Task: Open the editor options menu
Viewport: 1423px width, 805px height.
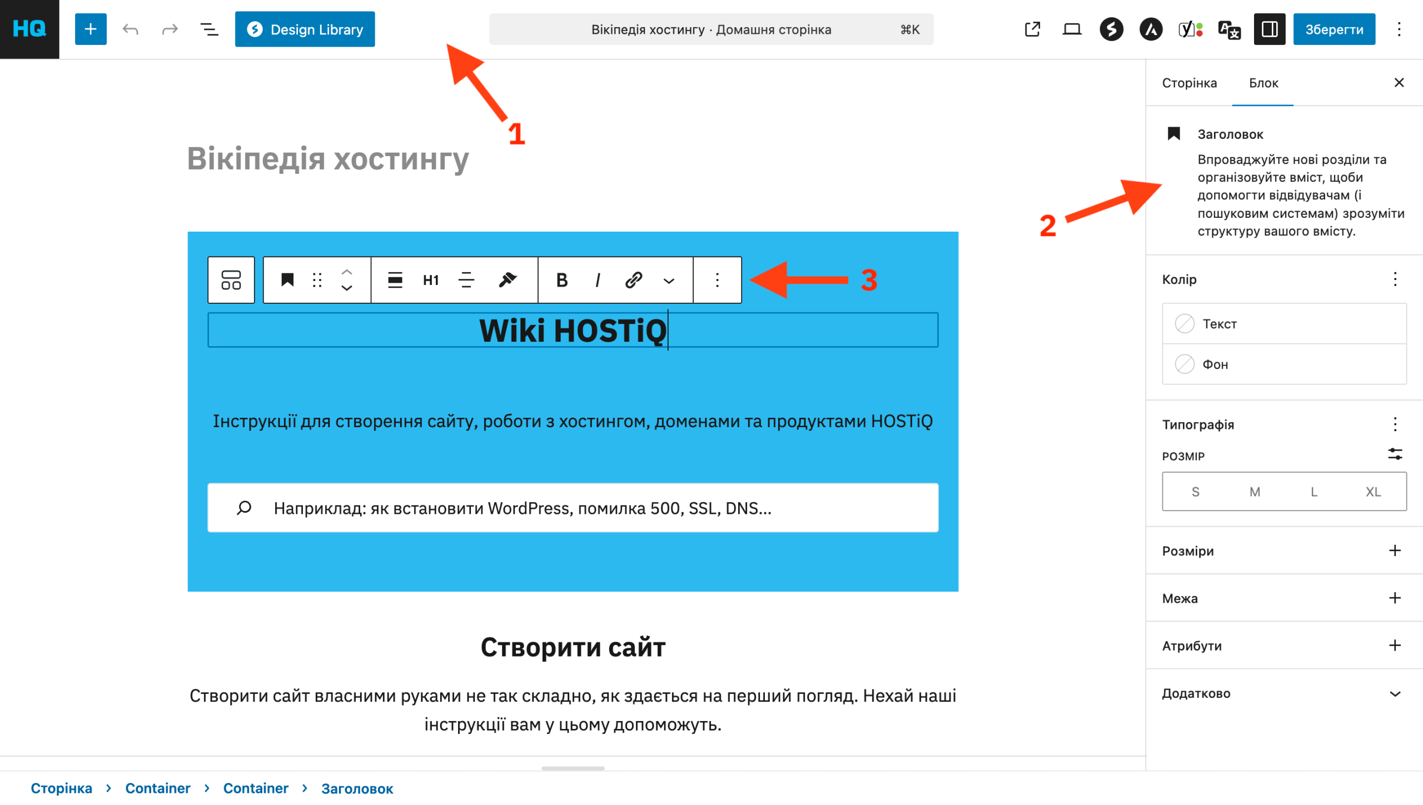Action: 1399,29
